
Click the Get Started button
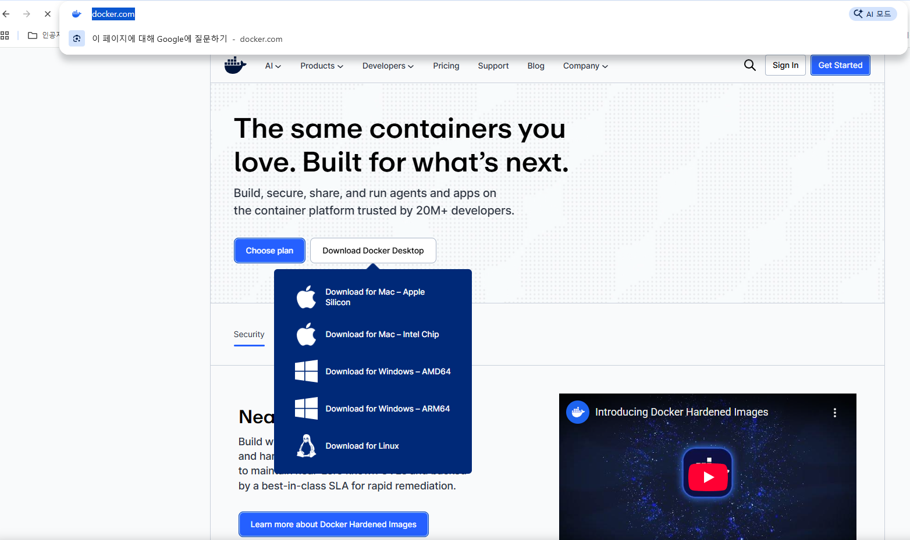840,65
